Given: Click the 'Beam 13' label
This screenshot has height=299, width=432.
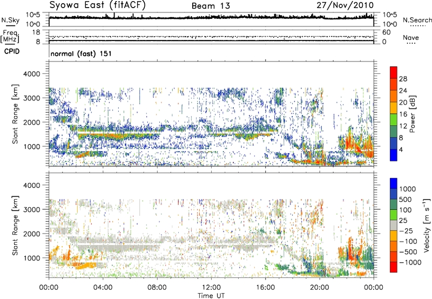Looking at the screenshot, I should [x=211, y=6].
